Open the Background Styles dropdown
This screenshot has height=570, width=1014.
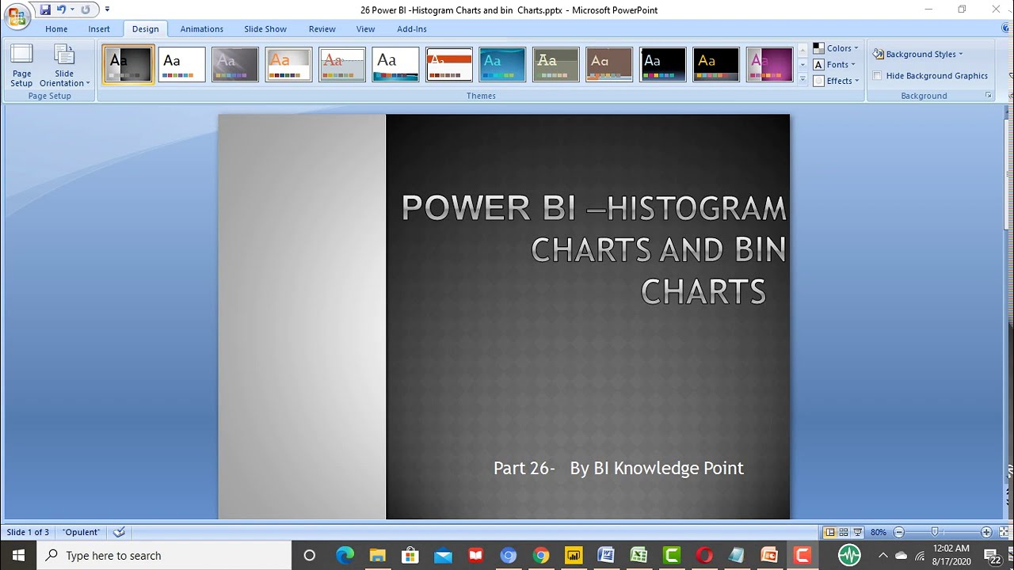(918, 54)
